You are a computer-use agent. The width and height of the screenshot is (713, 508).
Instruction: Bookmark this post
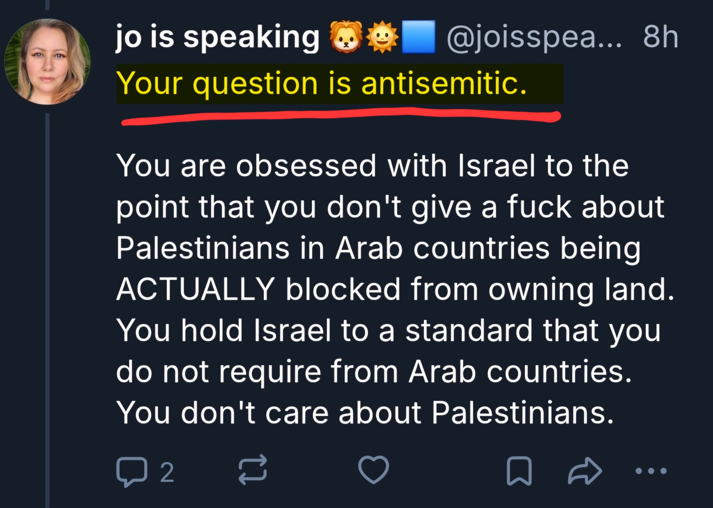519,471
